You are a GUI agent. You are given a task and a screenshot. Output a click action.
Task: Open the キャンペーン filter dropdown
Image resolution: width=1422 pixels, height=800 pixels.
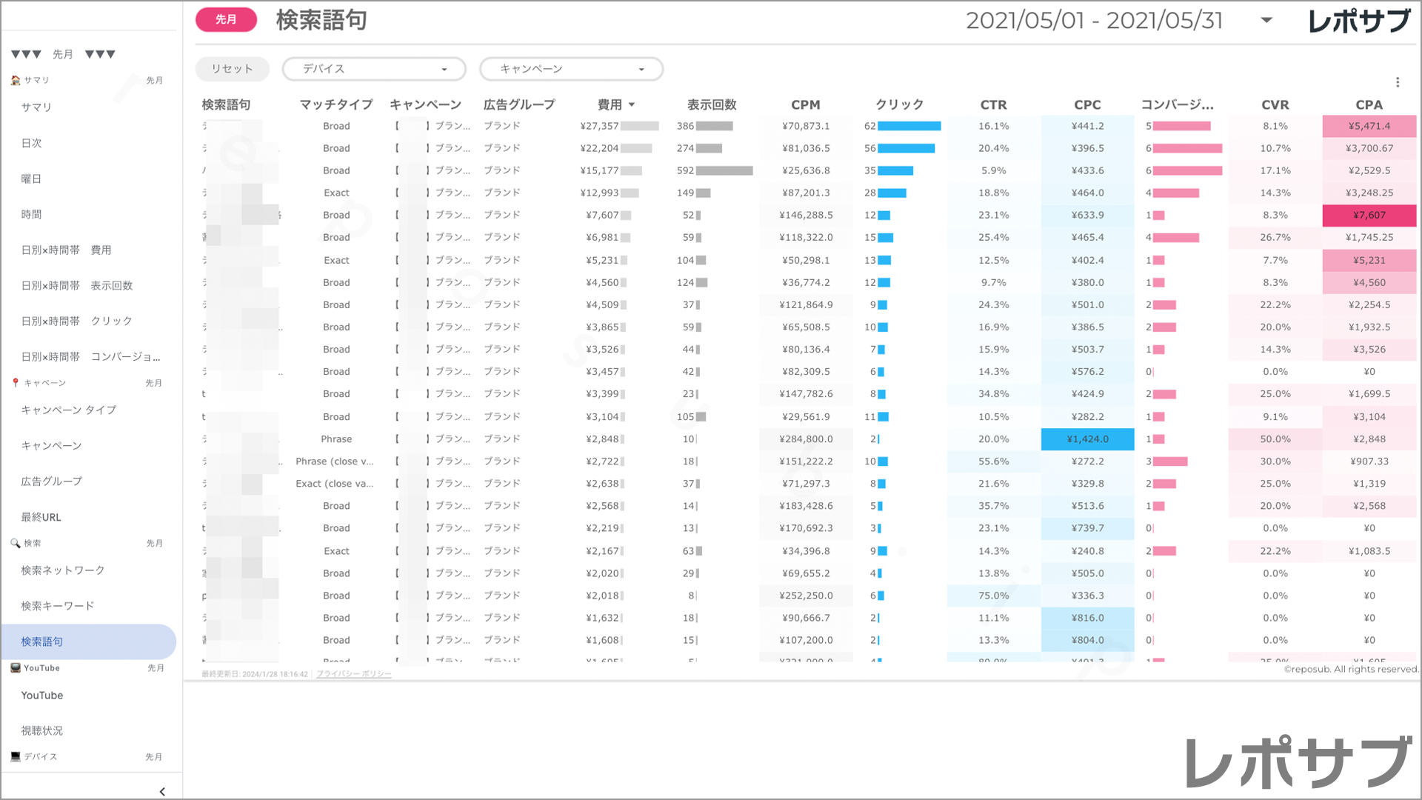coord(570,69)
